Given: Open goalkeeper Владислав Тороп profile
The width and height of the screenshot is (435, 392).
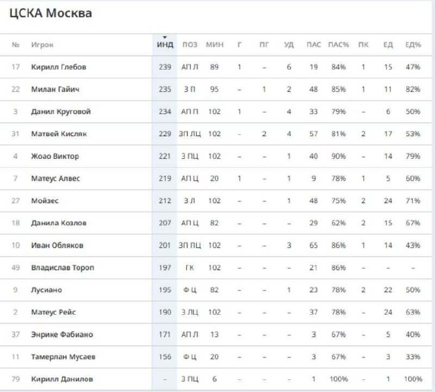Looking at the screenshot, I should pos(63,268).
